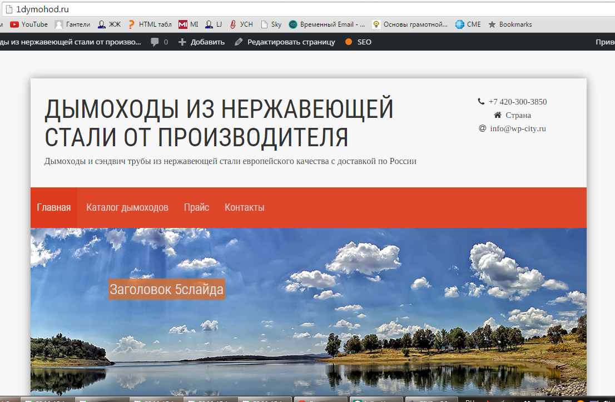Click Редактировать страницу in the admin bar

(285, 42)
